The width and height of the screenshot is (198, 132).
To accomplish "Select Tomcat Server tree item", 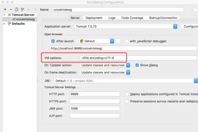I will [21, 15].
